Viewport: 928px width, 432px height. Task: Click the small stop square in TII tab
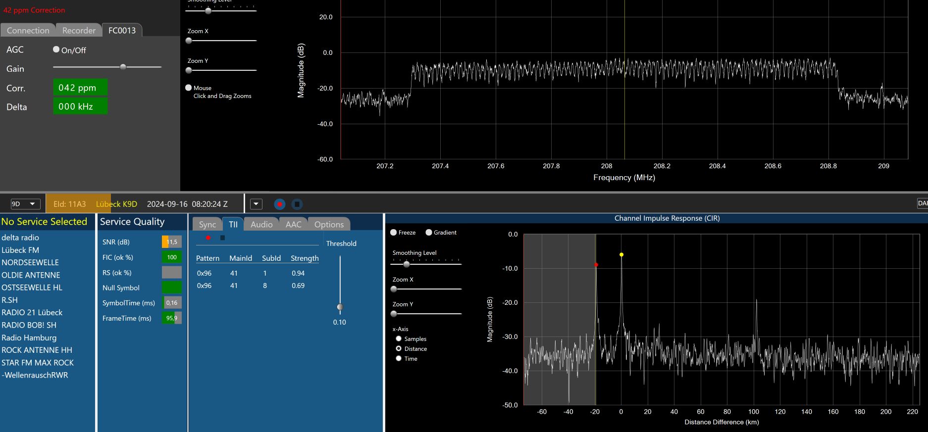(222, 238)
